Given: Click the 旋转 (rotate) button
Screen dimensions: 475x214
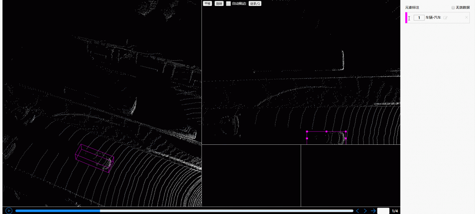Looking at the screenshot, I should [219, 4].
